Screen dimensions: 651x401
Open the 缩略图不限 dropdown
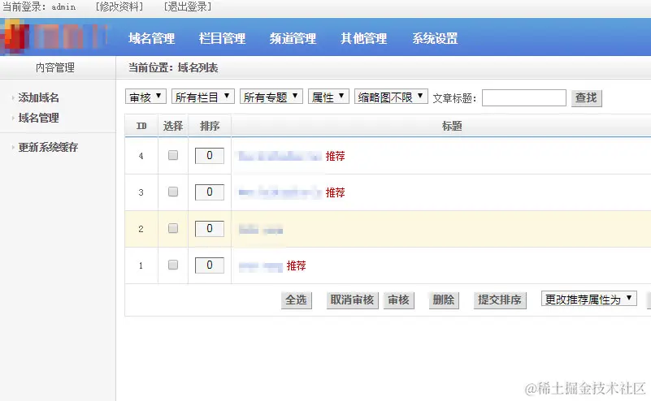pos(391,97)
